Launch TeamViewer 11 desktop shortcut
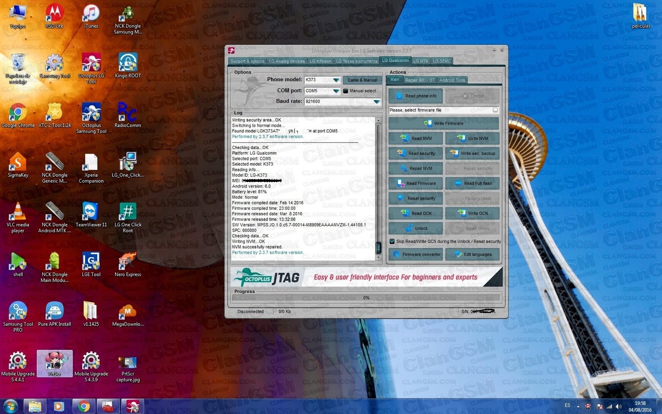This screenshot has width=662, height=414. click(91, 215)
